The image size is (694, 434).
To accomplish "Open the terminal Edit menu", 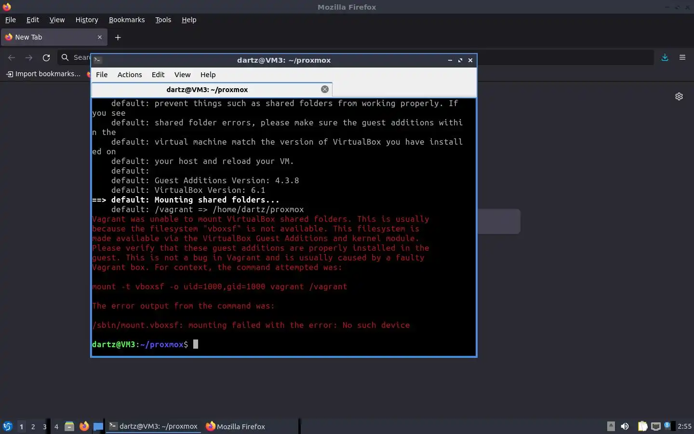I will tap(158, 75).
